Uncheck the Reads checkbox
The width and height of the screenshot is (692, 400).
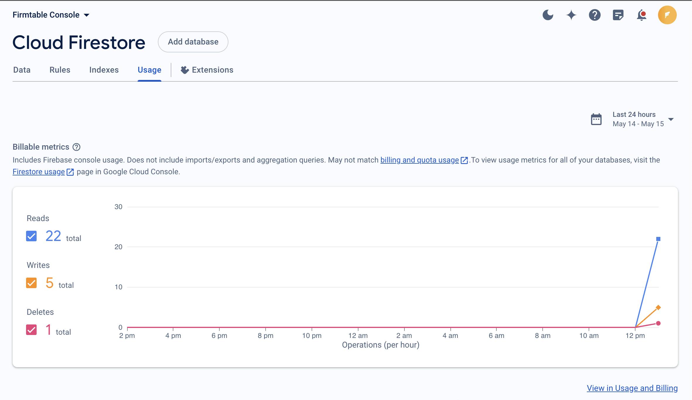(31, 236)
